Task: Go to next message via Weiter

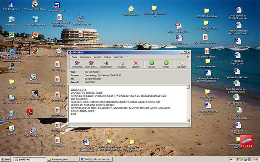Action: coord(166,64)
